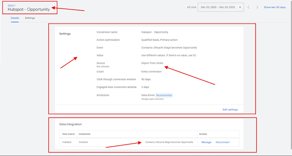Screen dimensions: 292x156
Task: Click Manage for HubSpot data source
Action: point(207,142)
